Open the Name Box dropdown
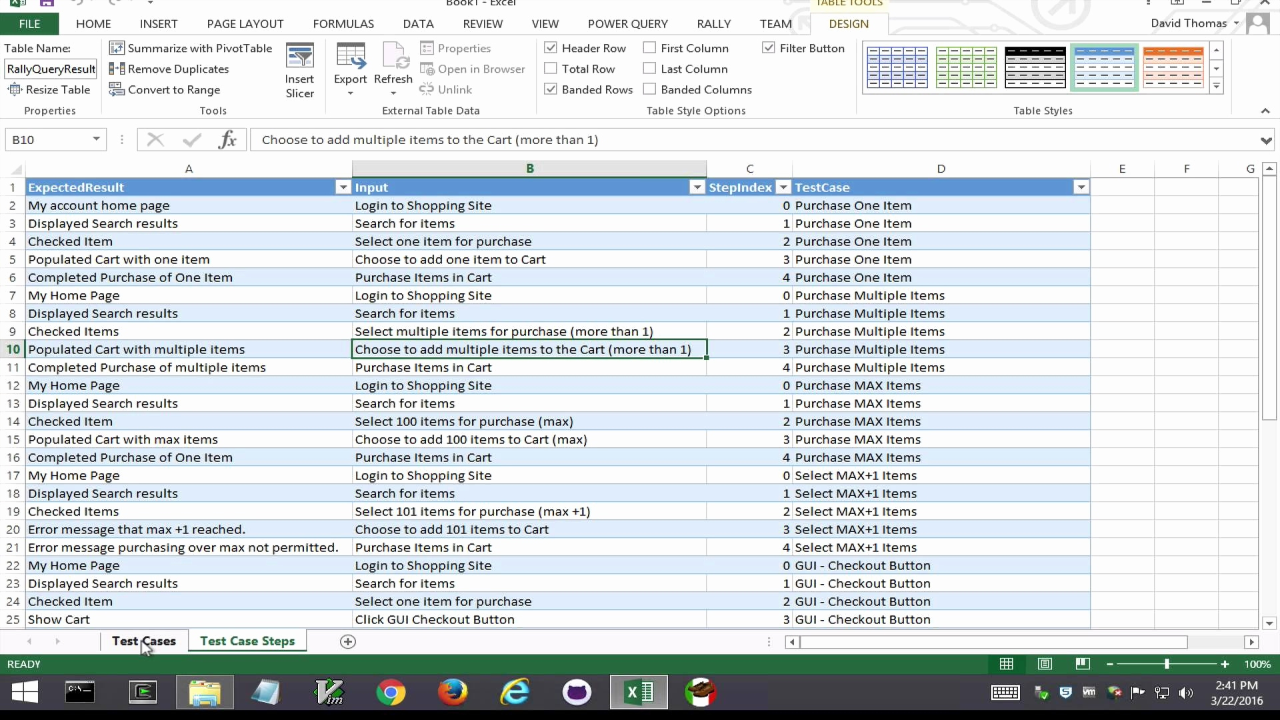The image size is (1280, 720). [95, 139]
